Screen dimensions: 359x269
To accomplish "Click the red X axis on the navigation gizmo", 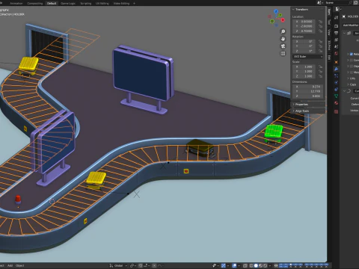I will (x=283, y=20).
